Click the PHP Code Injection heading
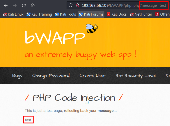 click(74, 98)
